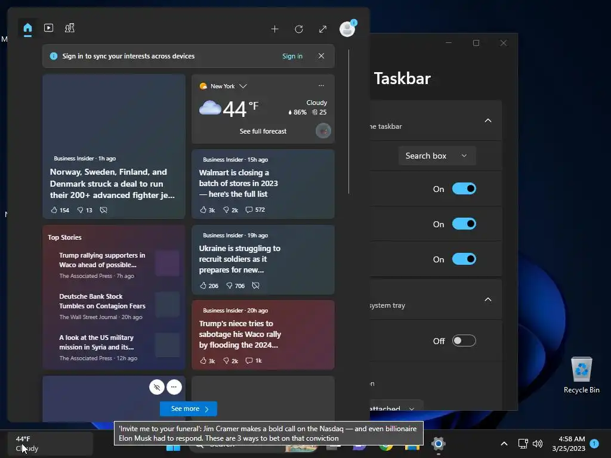
Task: Turn off the first On toggle in Taskbar settings
Action: [464, 189]
